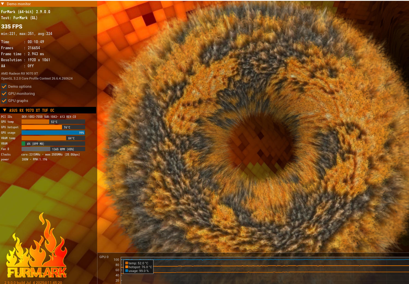Toggle the Demo options checkbox

[4, 86]
